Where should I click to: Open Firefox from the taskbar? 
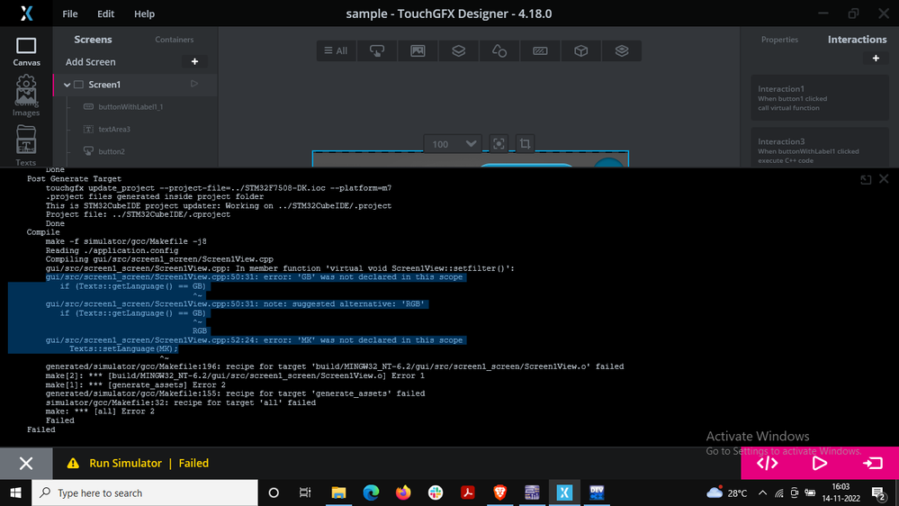click(403, 492)
